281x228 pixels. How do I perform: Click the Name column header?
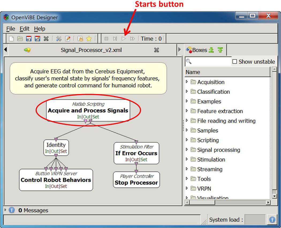pos(227,72)
